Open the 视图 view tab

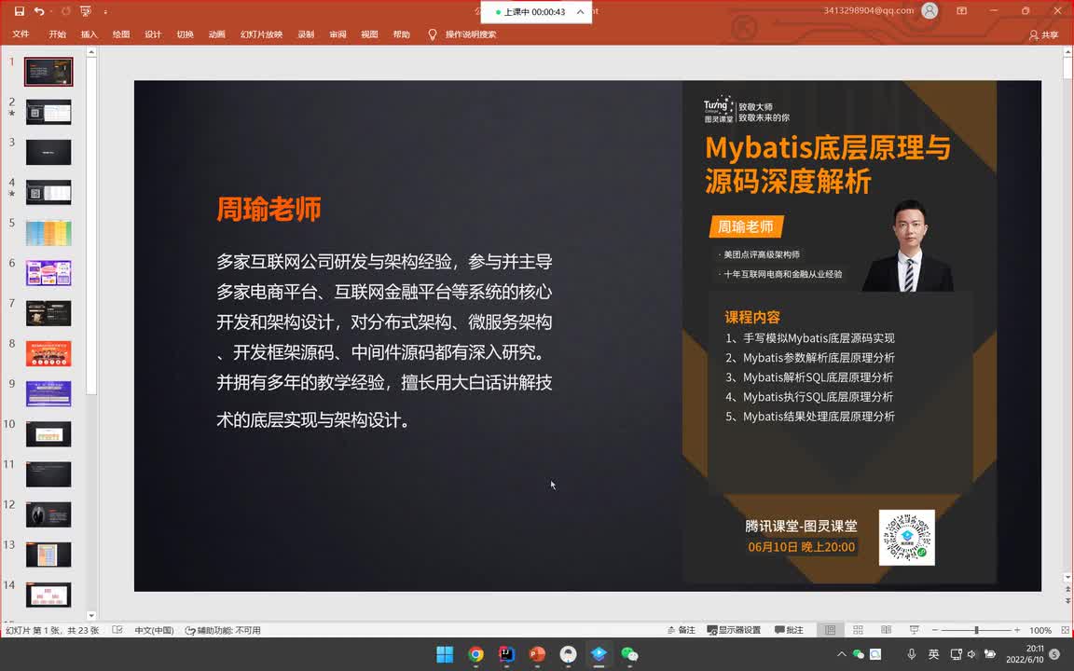tap(369, 34)
